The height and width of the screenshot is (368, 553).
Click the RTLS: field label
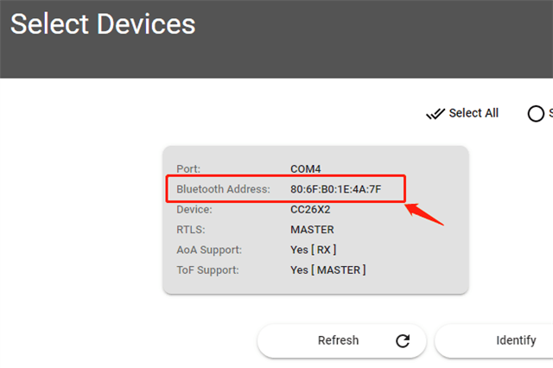tap(190, 230)
